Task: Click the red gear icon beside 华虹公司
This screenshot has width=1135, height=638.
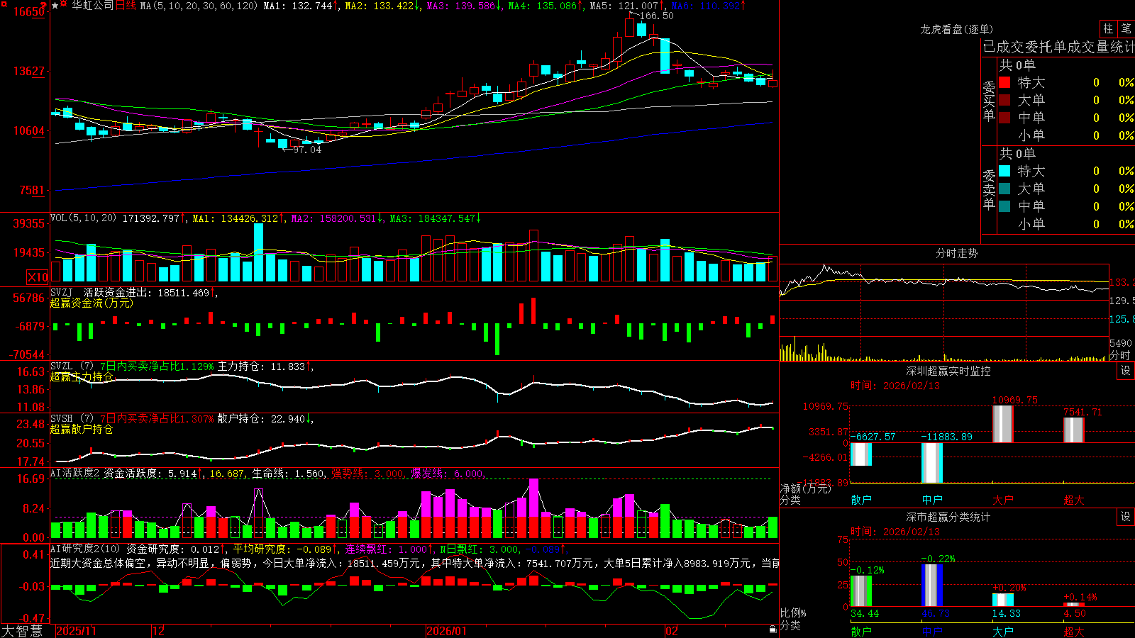Action: (64, 5)
